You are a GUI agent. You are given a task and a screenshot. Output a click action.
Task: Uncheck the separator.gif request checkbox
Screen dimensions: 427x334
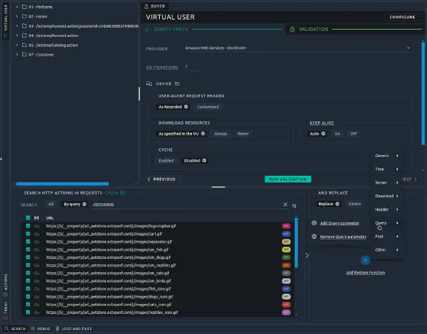tap(28, 241)
